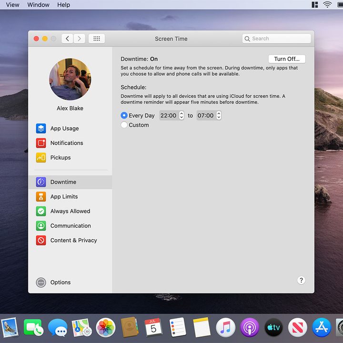Image resolution: width=343 pixels, height=343 pixels.
Task: Turn off Downtime with Turn Off button
Action: click(x=287, y=59)
